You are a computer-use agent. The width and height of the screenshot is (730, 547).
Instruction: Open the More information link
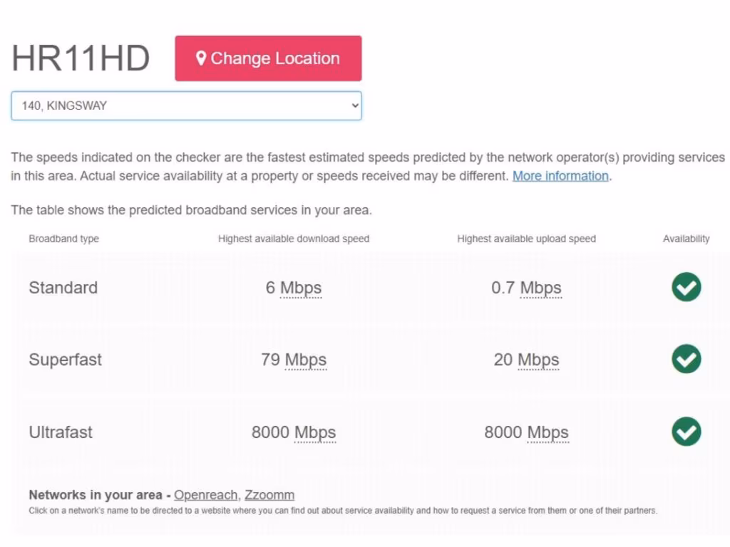click(x=560, y=176)
